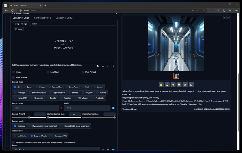242x153 pixels.
Task: Click the ControlNet new canvas document icon
Action: click(98, 66)
